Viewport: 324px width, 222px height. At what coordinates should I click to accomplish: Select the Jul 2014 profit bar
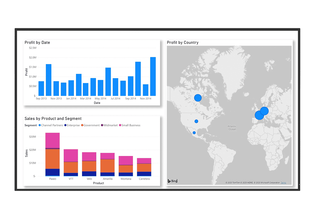coord(115,87)
